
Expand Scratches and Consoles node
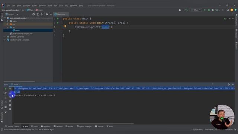5,40
